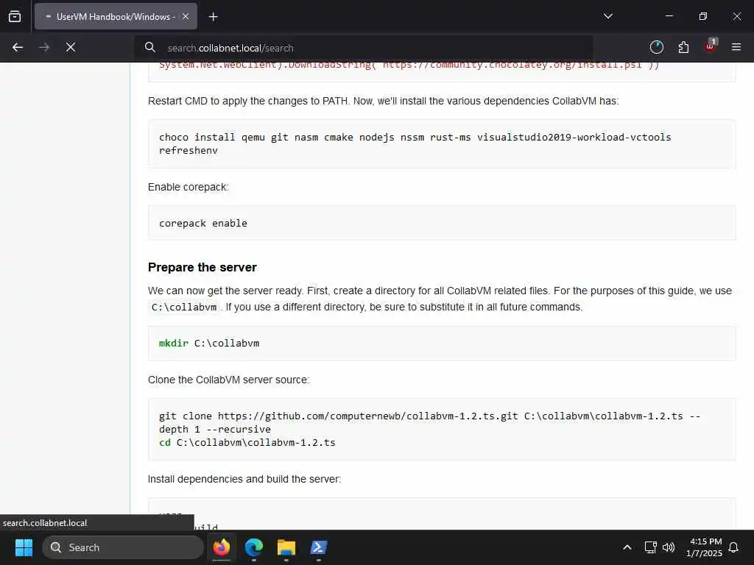Image resolution: width=754 pixels, height=565 pixels.
Task: Focus the address bar URL field
Action: click(363, 48)
